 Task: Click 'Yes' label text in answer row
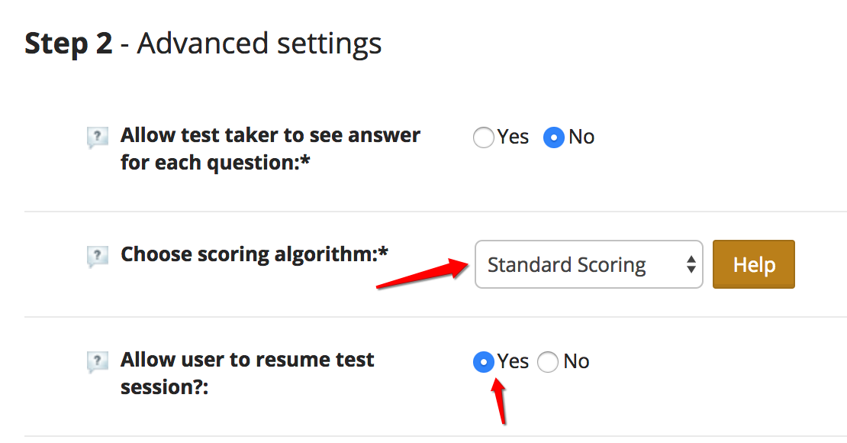coord(514,137)
